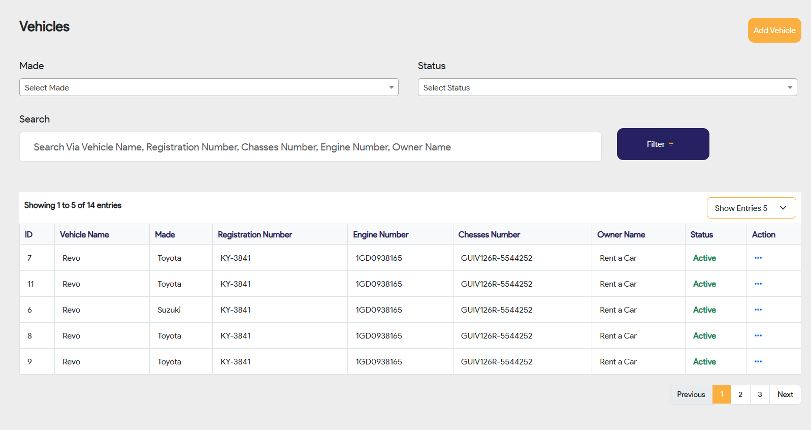Click the Vehicle Name column header
The width and height of the screenshot is (811, 430).
pyautogui.click(x=84, y=234)
